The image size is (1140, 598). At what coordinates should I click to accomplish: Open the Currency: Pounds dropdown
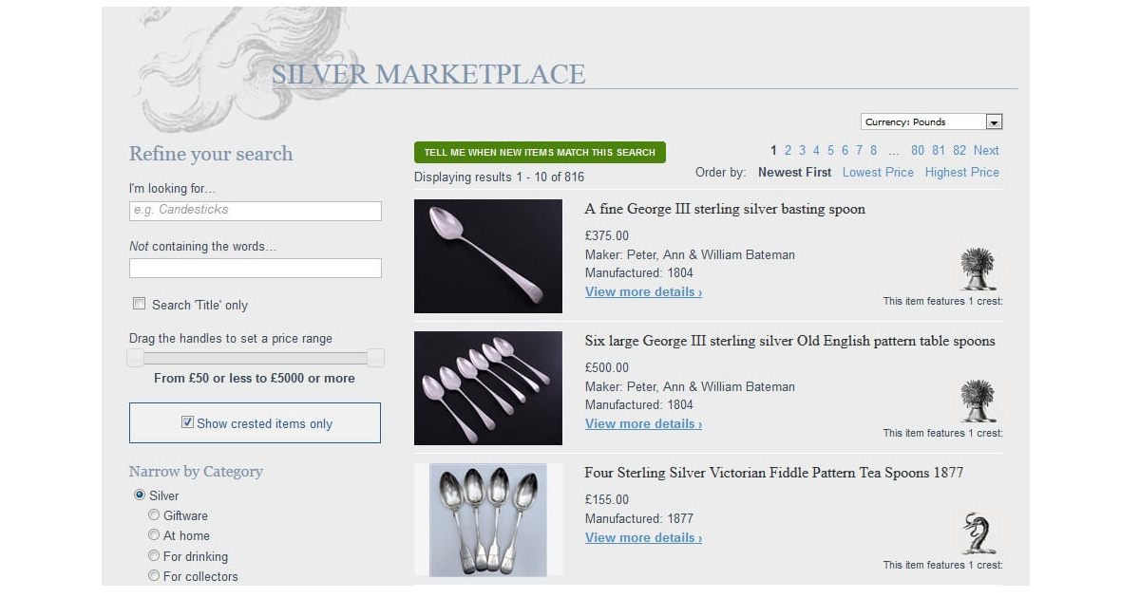(932, 121)
